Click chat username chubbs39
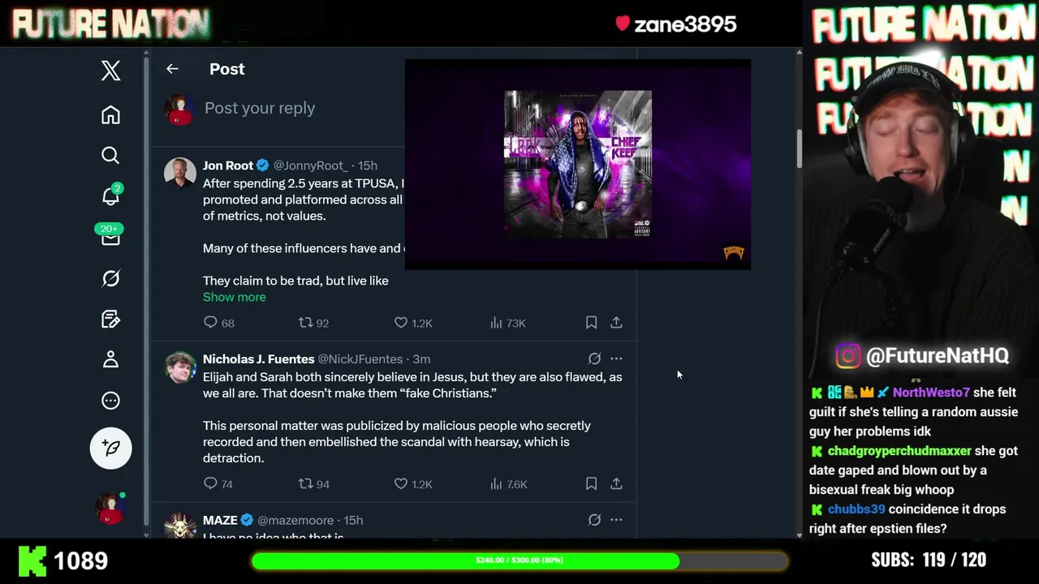 tap(856, 509)
